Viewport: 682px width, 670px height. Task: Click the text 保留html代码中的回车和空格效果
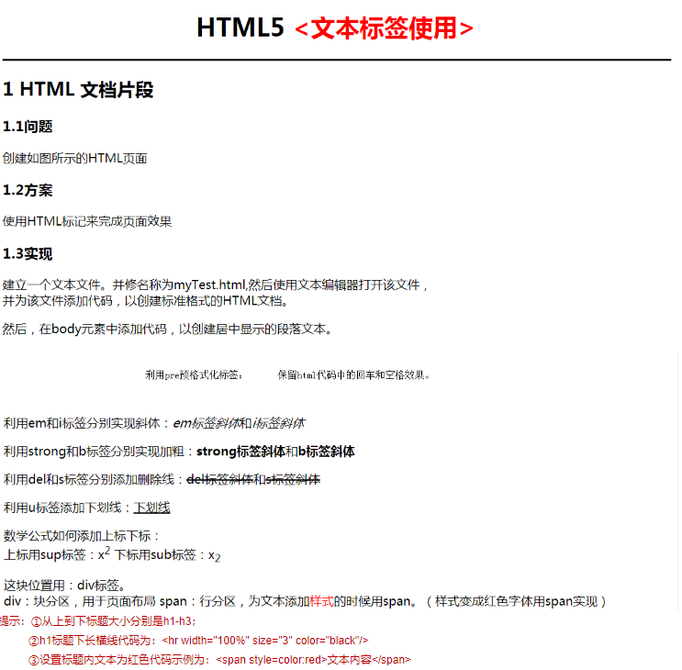[353, 374]
